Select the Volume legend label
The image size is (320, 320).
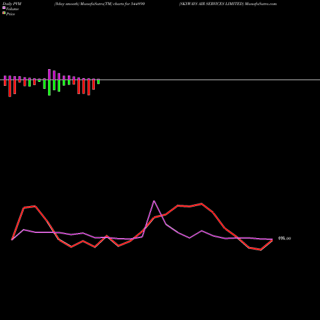click(12, 9)
